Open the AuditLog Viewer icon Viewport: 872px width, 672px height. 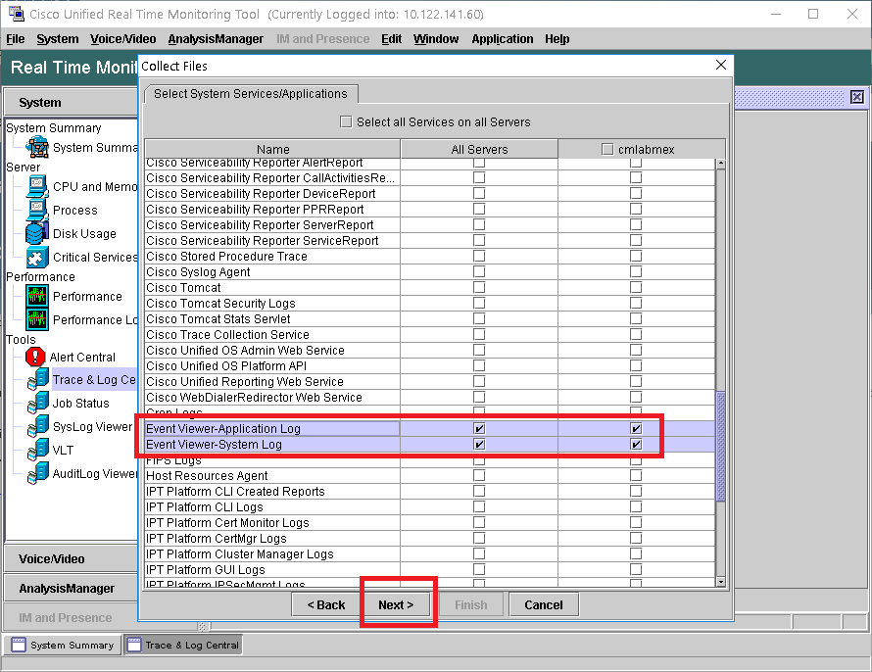(38, 473)
